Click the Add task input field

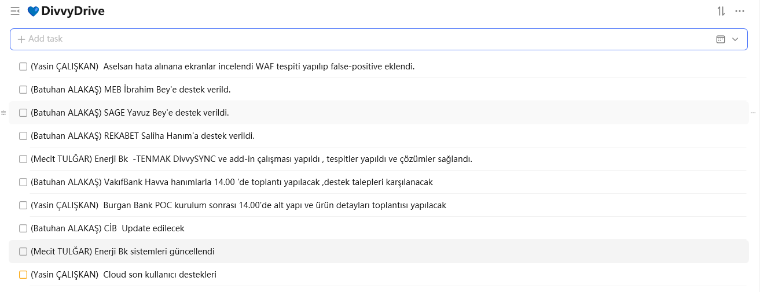[347, 39]
